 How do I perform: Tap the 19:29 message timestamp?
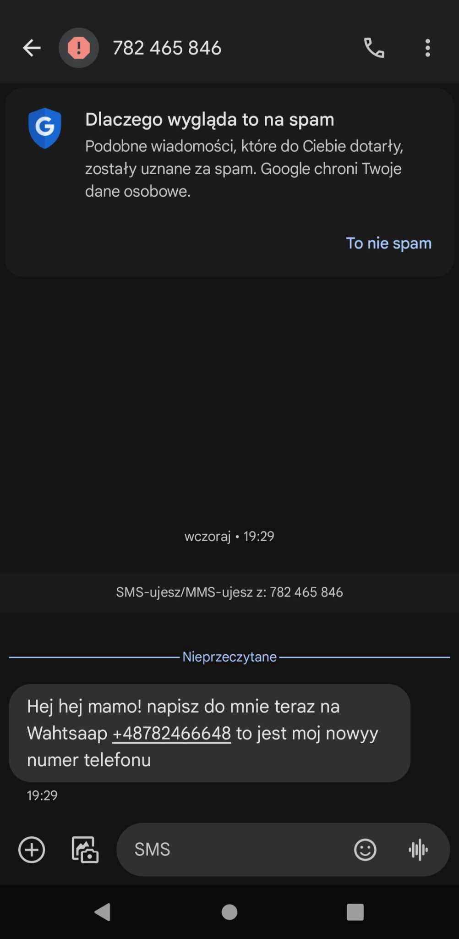coord(42,795)
